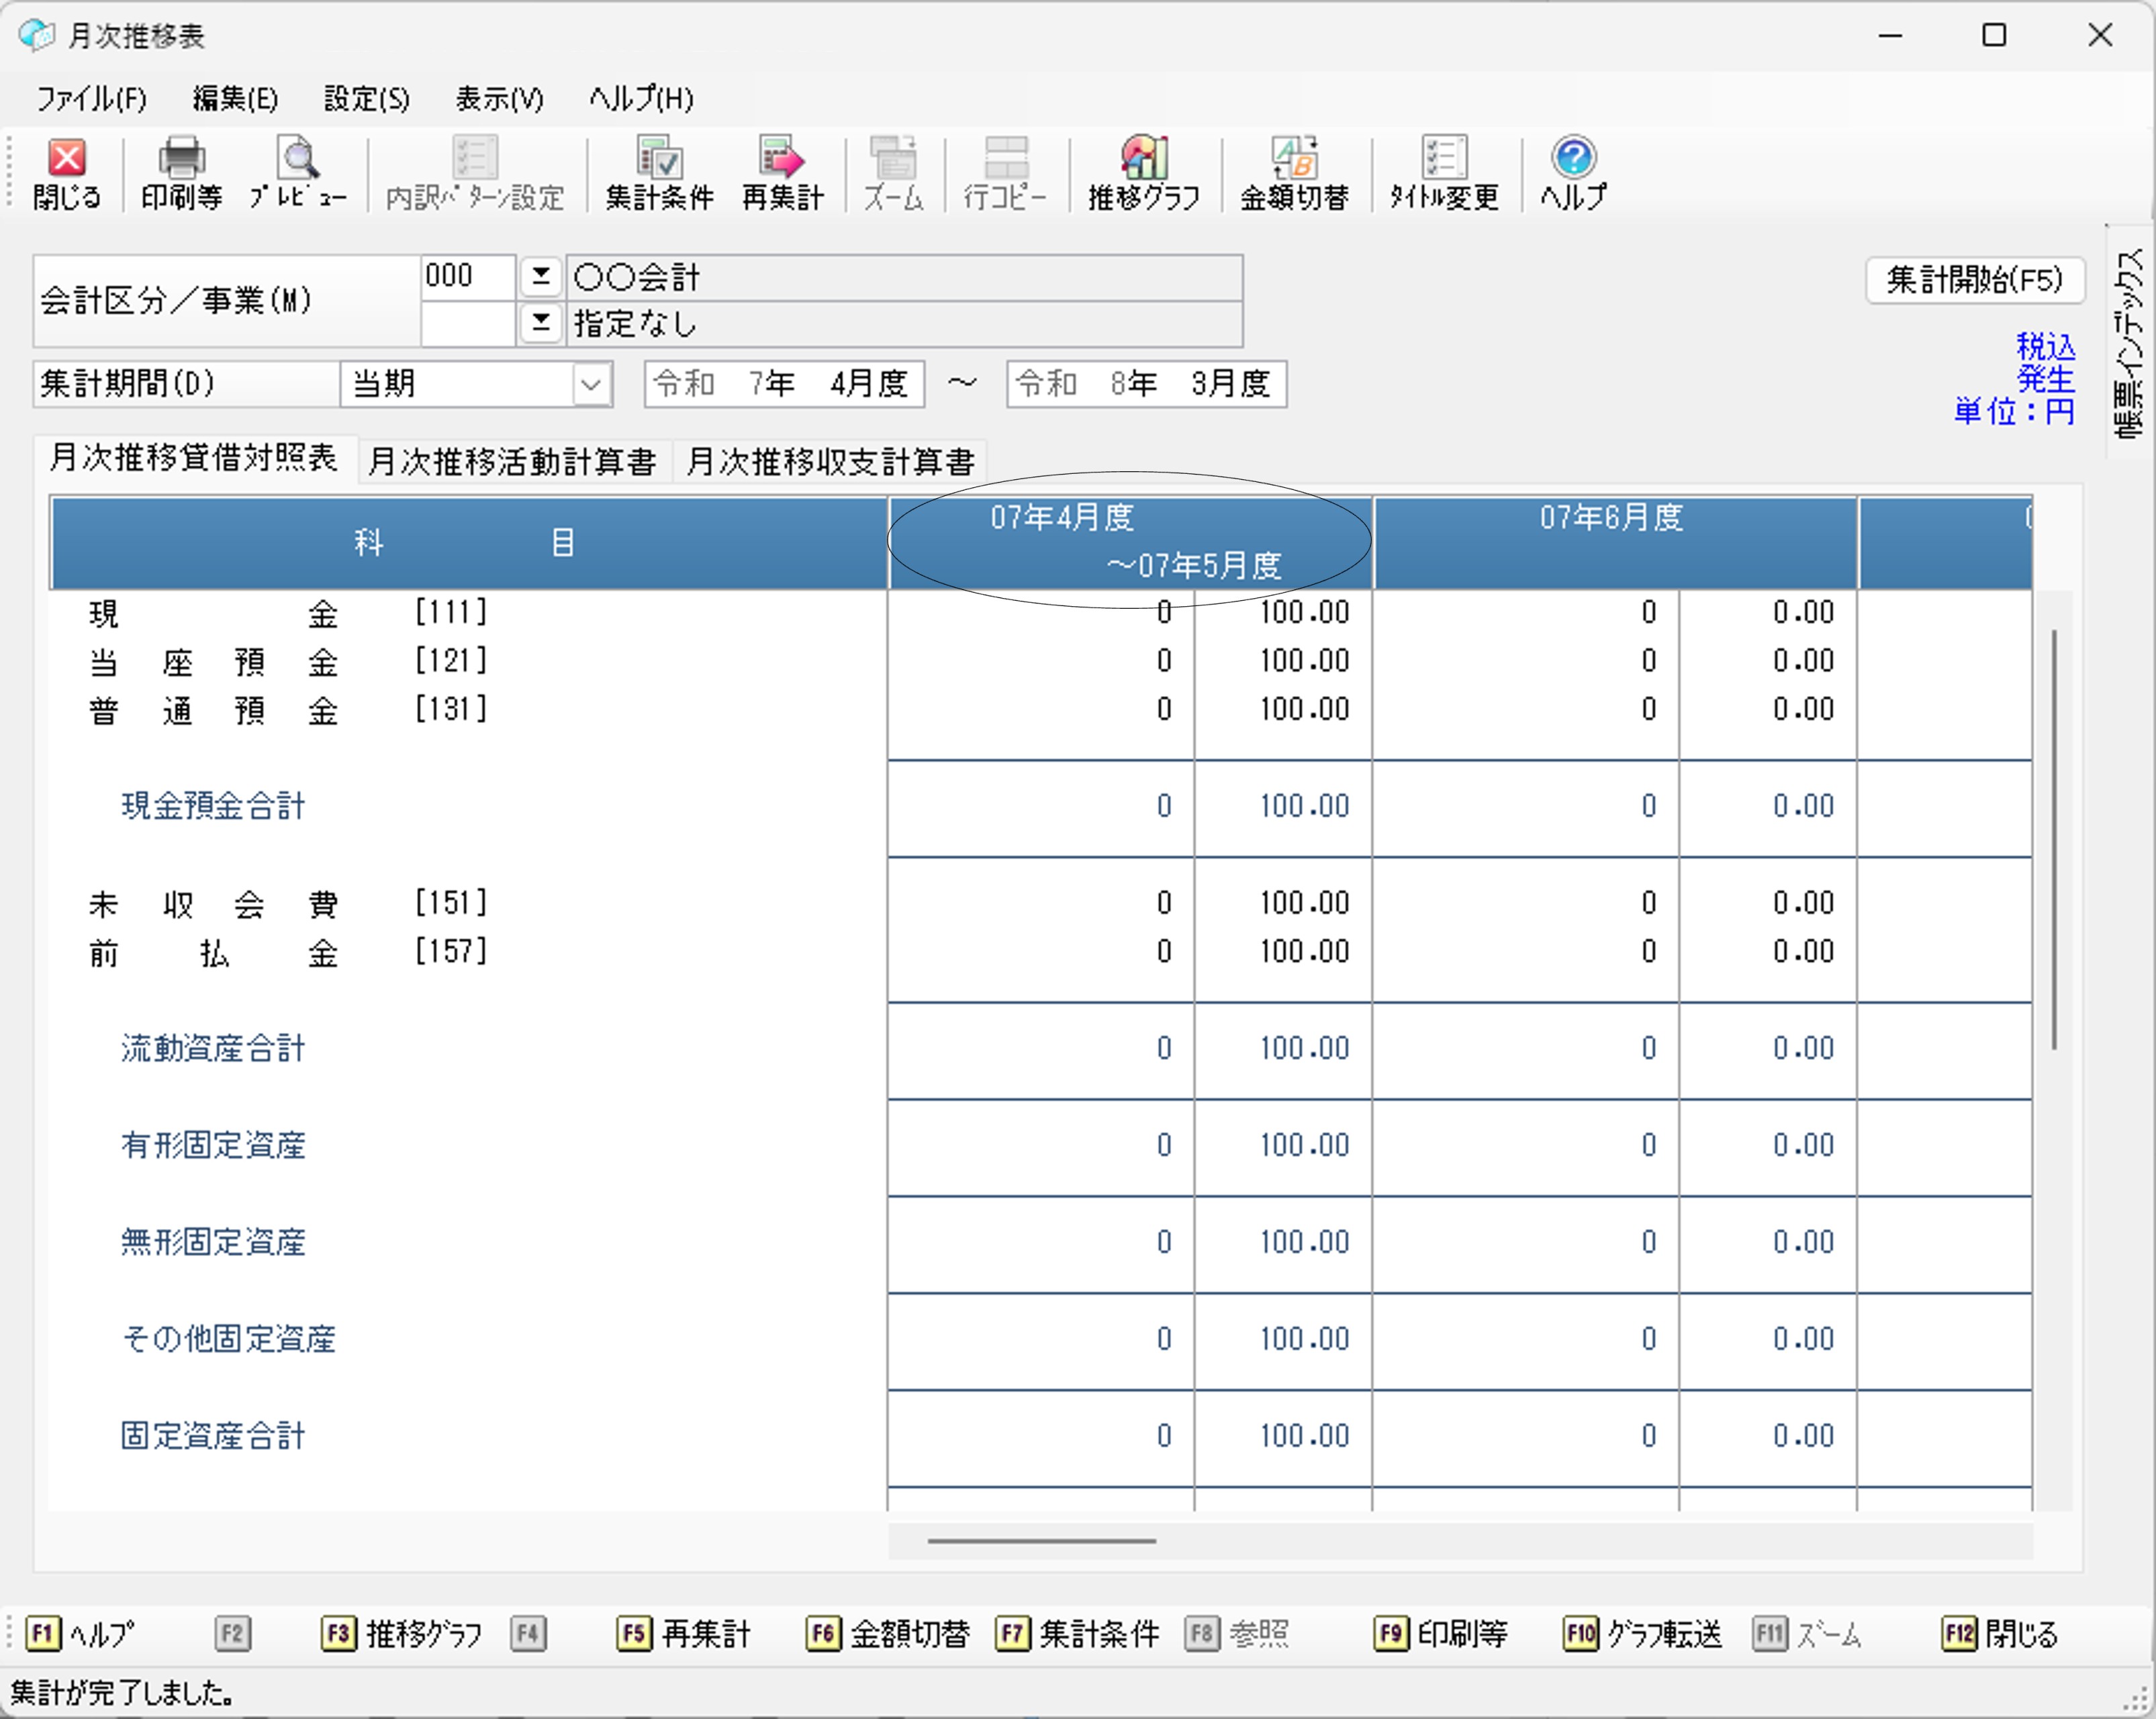The width and height of the screenshot is (2156, 1719).
Task: Open the 設定(S) menu
Action: (x=366, y=99)
